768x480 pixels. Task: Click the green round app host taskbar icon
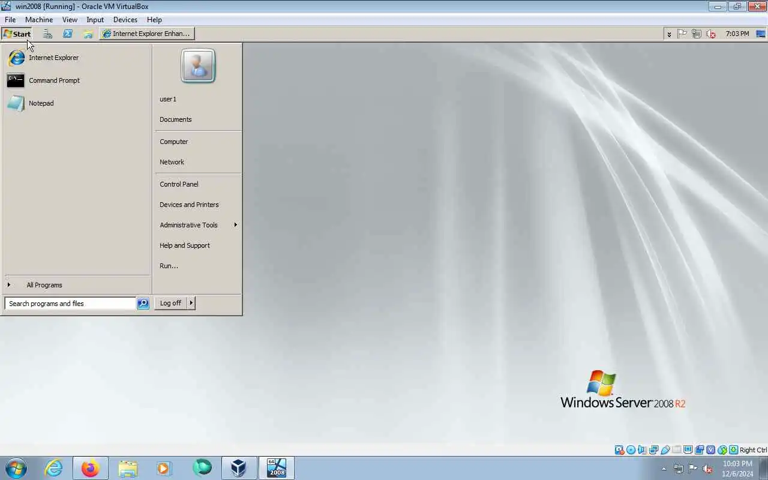202,468
